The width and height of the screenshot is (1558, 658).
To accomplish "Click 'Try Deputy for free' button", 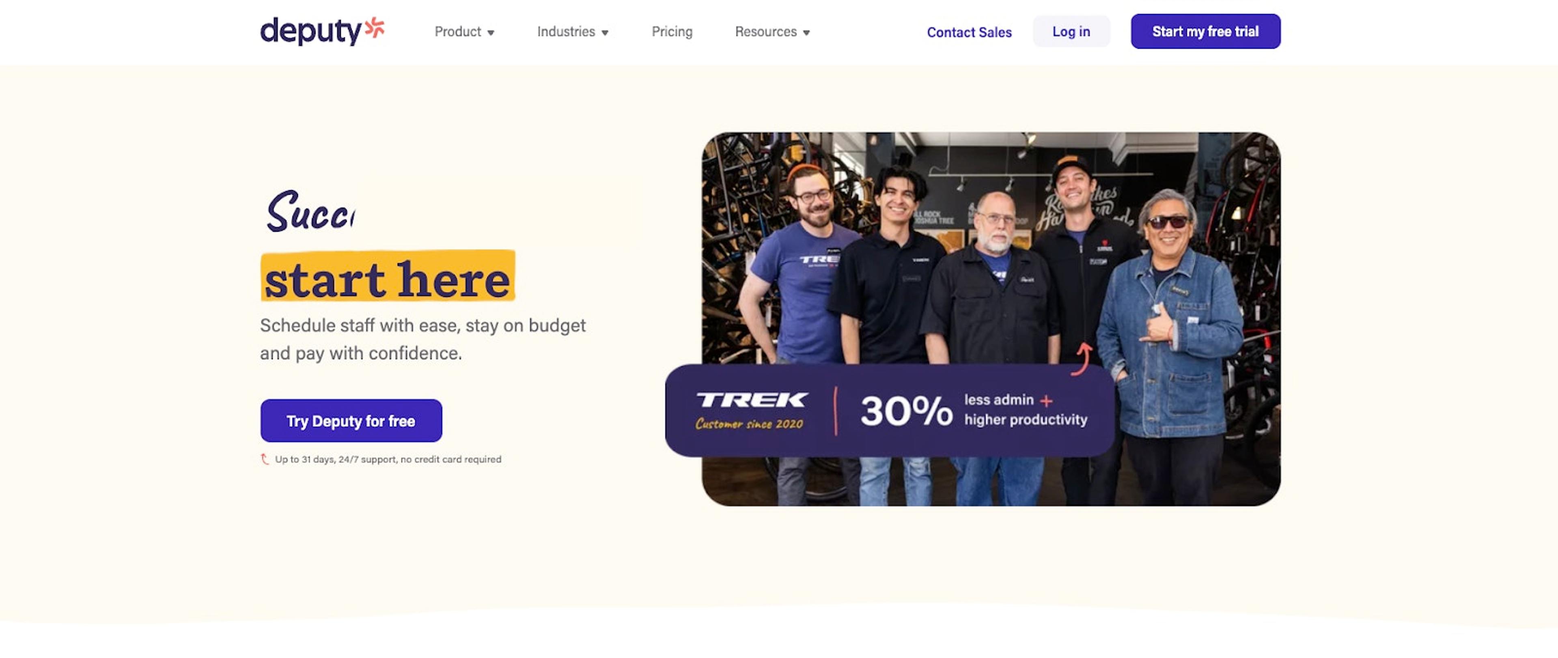I will 351,420.
